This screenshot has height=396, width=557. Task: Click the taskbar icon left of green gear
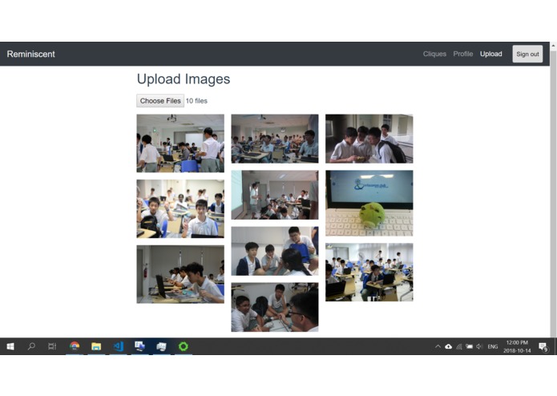[161, 346]
